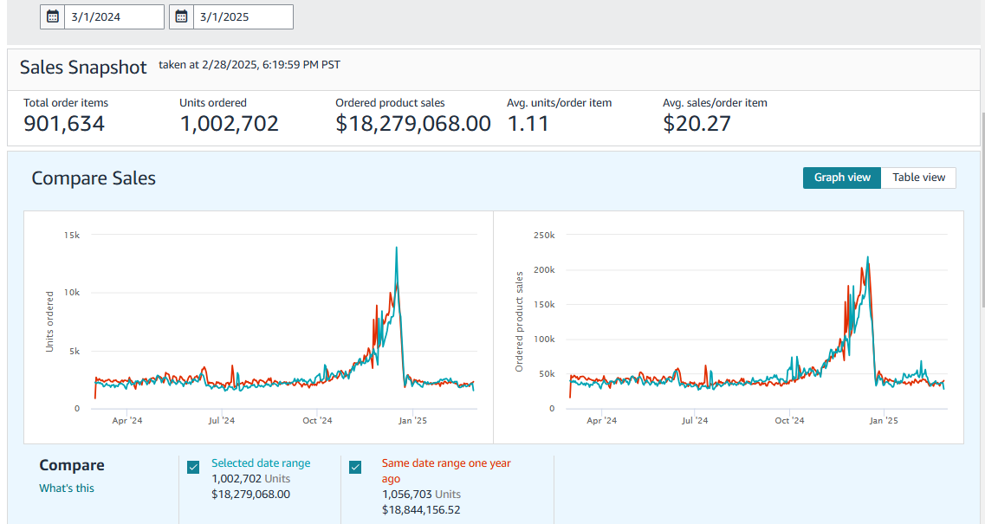Select the Selected date range label
985x524 pixels.
pos(261,463)
